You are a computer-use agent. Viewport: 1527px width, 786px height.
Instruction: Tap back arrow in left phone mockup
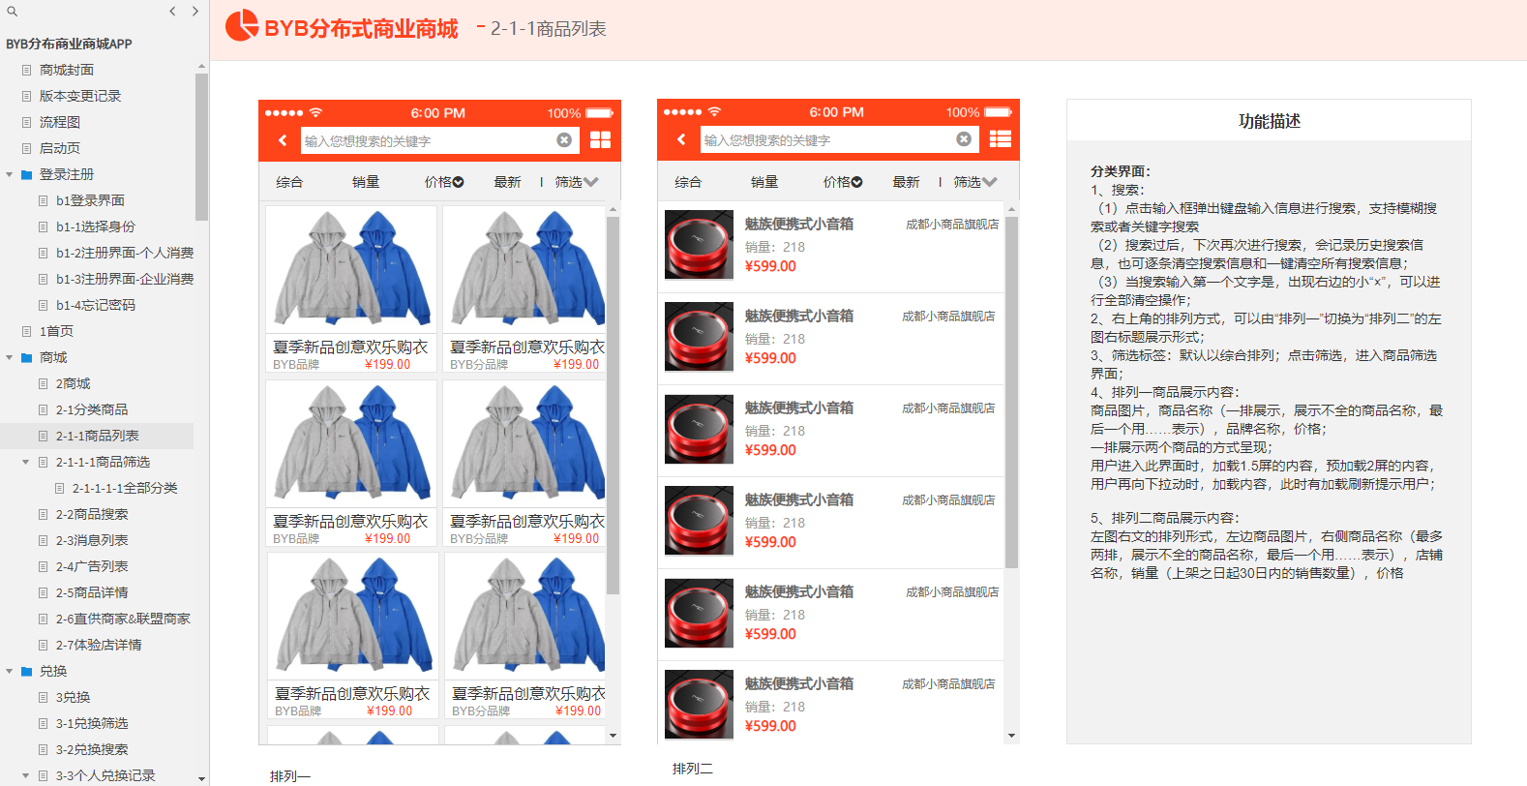click(x=283, y=140)
